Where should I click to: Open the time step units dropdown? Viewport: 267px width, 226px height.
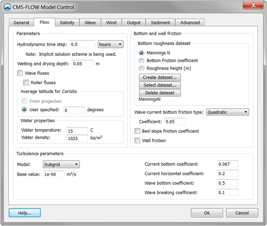[x=110, y=44]
